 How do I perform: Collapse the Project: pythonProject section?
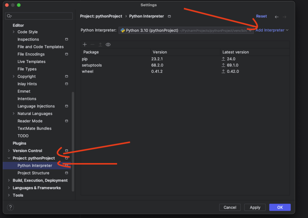click(x=9, y=158)
